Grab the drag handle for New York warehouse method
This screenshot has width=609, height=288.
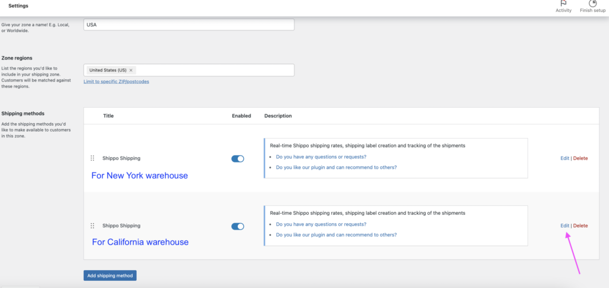pyautogui.click(x=92, y=158)
